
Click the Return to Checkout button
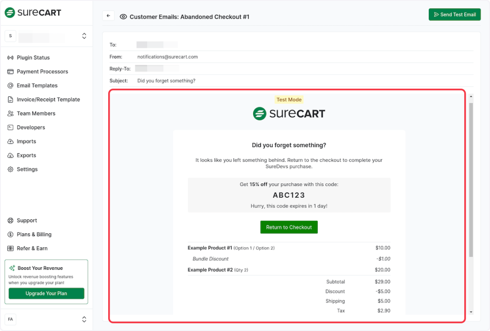click(289, 227)
